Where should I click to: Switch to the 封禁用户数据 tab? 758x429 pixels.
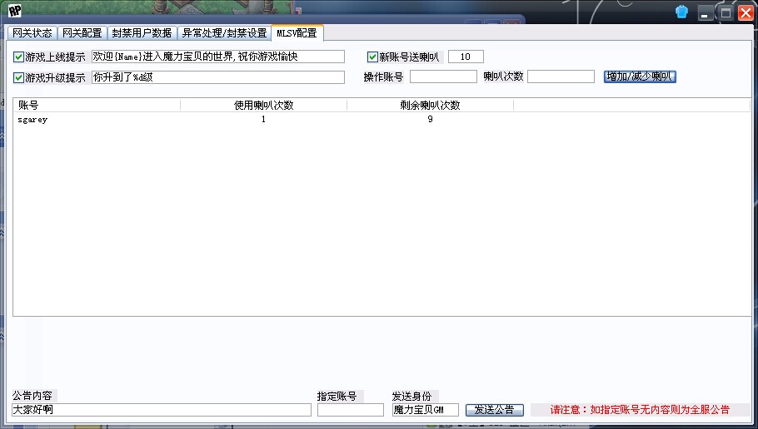[142, 33]
